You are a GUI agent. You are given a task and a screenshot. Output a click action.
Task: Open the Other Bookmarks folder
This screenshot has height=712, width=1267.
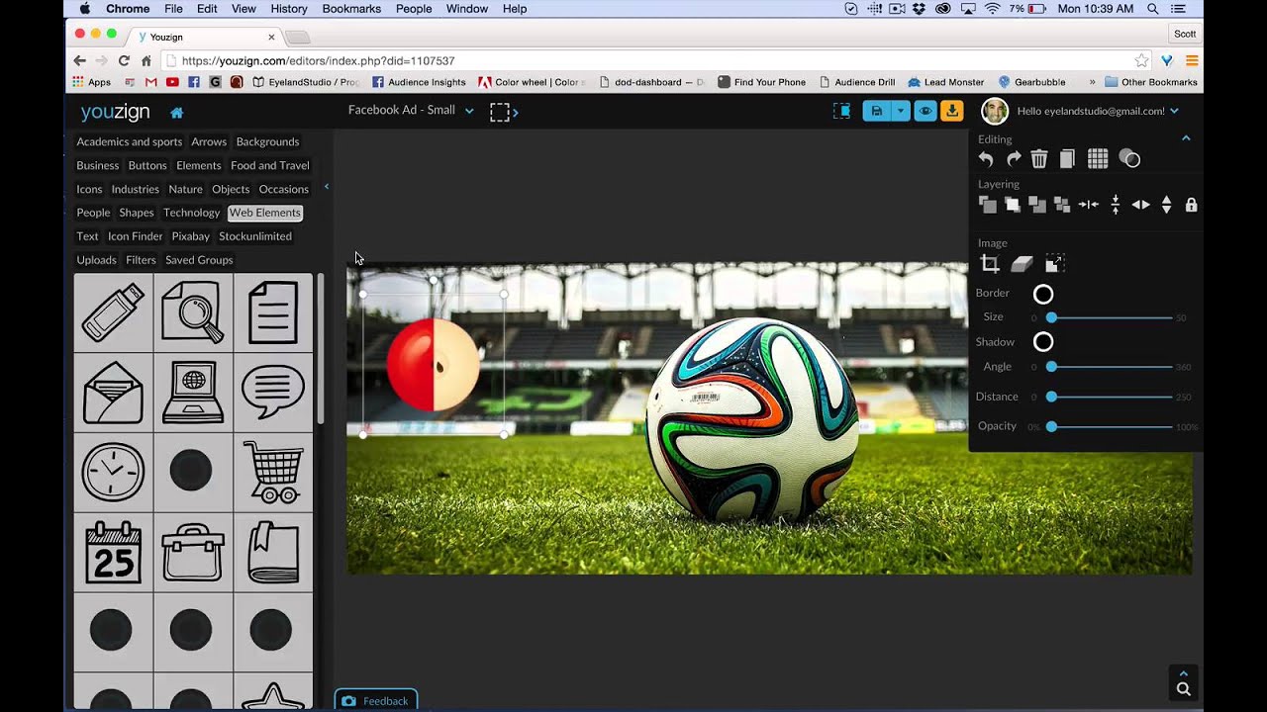[1150, 82]
